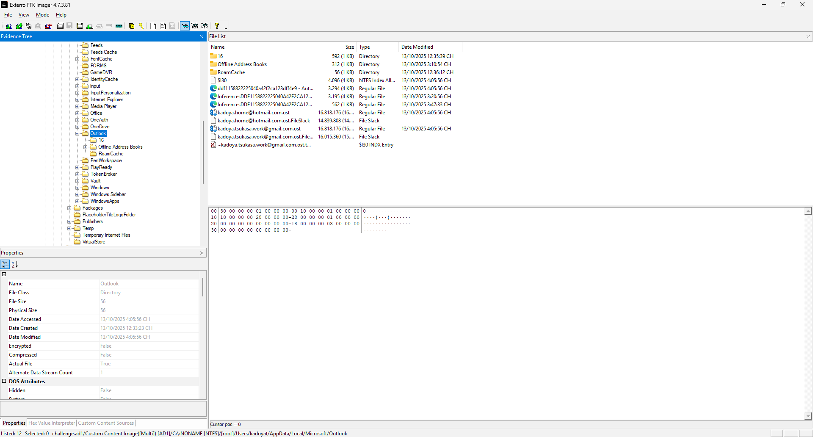Image resolution: width=813 pixels, height=437 pixels.
Task: Click Create Custom Content Image icon
Action: 99,26
